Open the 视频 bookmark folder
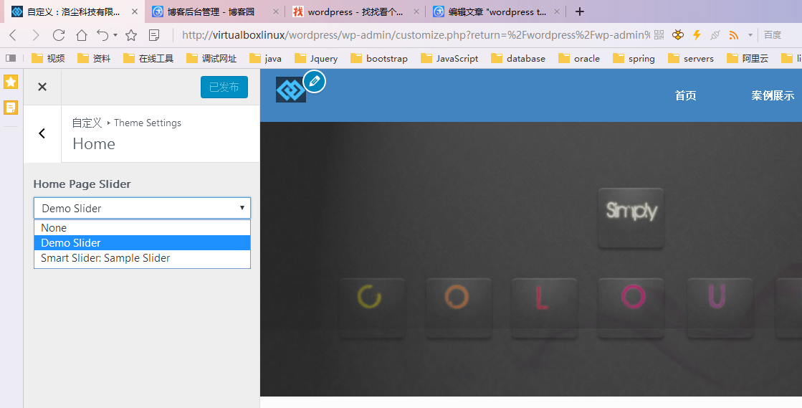The width and height of the screenshot is (802, 408). pyautogui.click(x=48, y=58)
